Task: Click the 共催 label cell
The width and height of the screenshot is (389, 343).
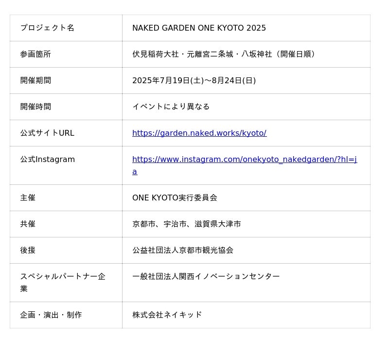Action: coord(28,224)
